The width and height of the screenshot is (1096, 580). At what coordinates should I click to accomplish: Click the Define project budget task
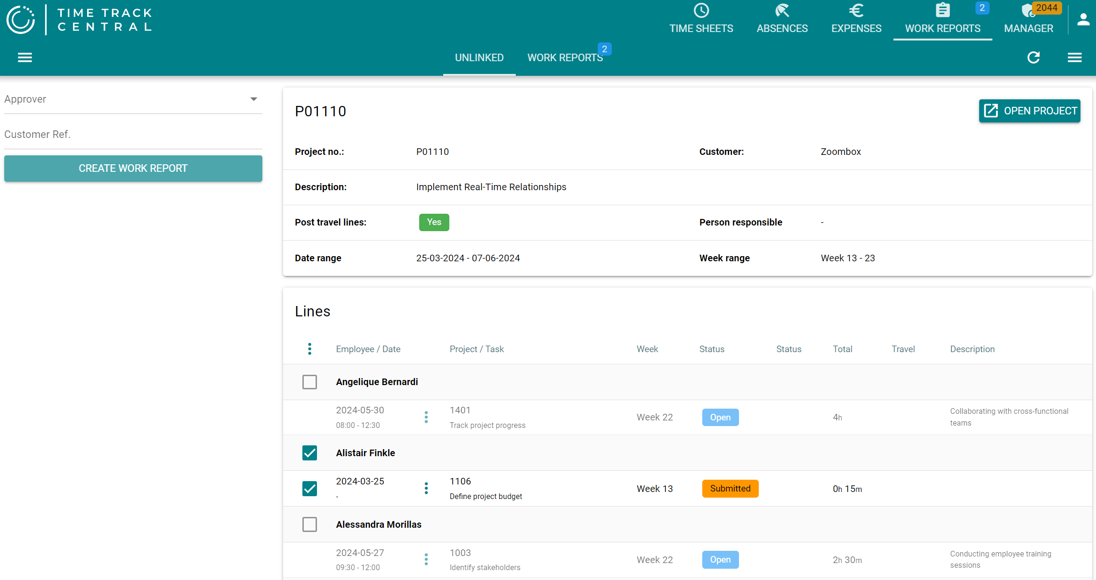pyautogui.click(x=486, y=496)
